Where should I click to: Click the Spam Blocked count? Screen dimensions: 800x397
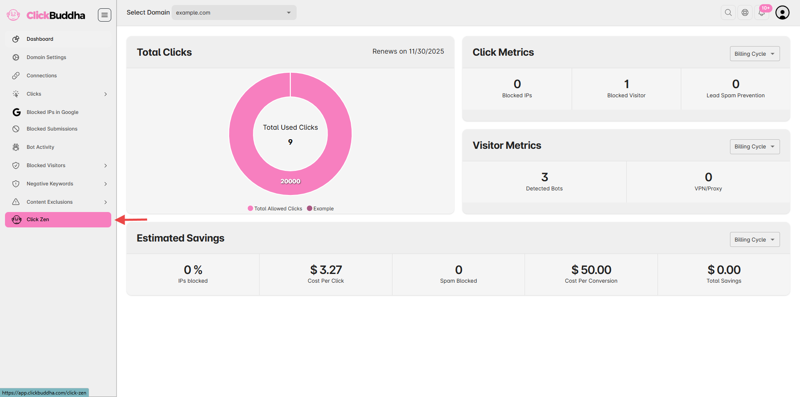point(459,270)
